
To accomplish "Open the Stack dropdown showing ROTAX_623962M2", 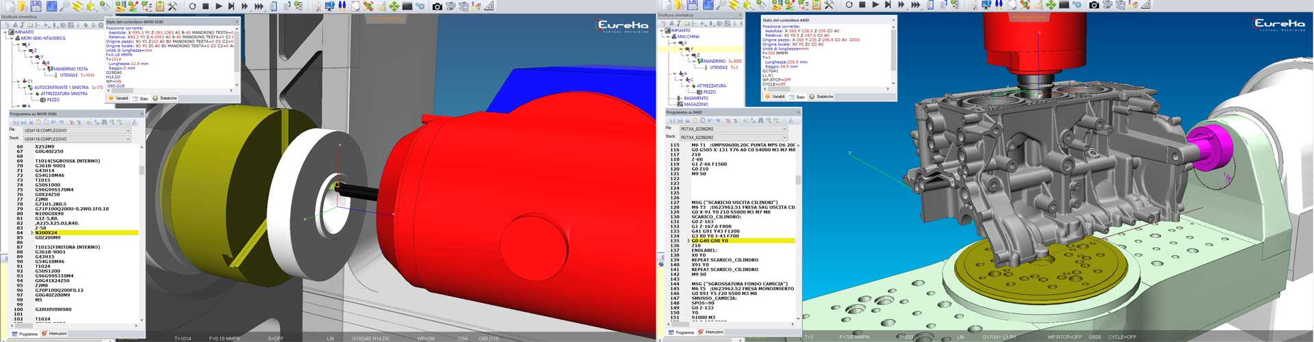I will pyautogui.click(x=733, y=137).
